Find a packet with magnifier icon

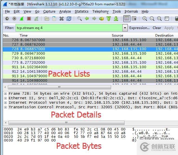tap(80, 19)
